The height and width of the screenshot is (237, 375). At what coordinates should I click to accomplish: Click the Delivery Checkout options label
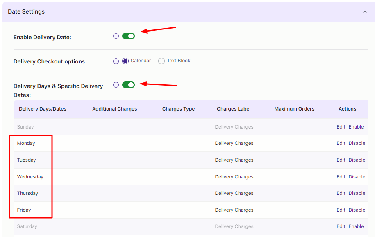pos(50,62)
